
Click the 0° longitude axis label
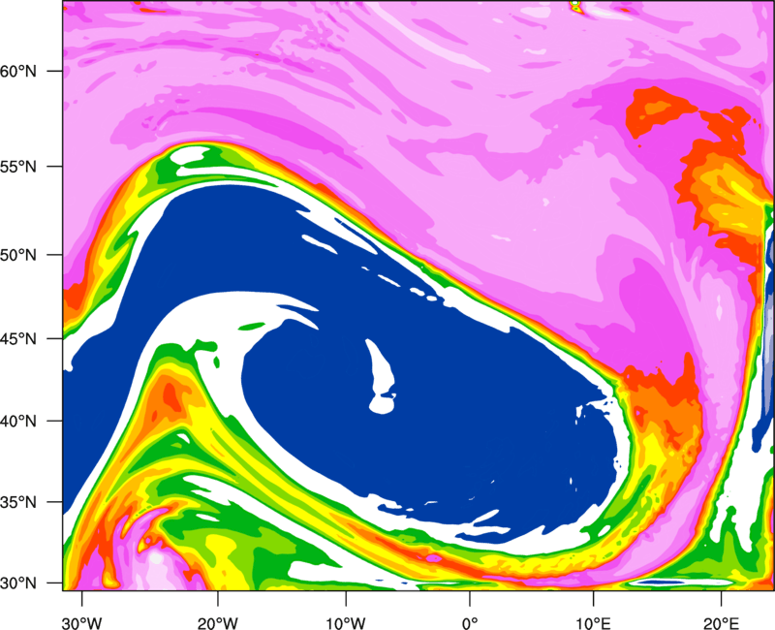tap(470, 623)
